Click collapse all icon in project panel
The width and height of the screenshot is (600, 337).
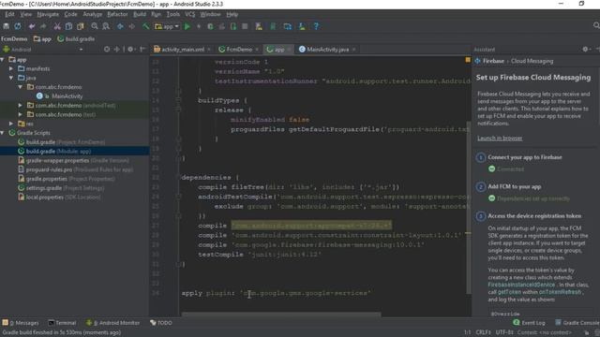(116, 50)
